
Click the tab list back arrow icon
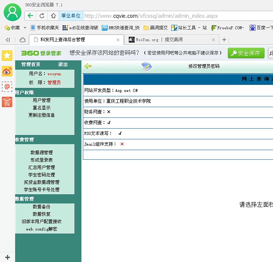coord(8,40)
